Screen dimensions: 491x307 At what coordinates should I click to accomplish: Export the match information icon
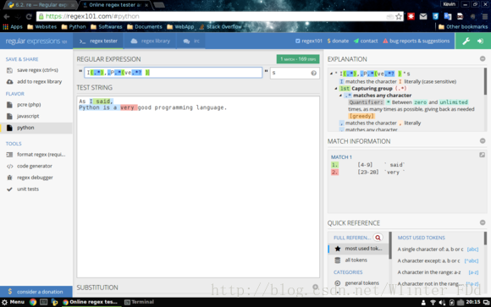point(482,155)
